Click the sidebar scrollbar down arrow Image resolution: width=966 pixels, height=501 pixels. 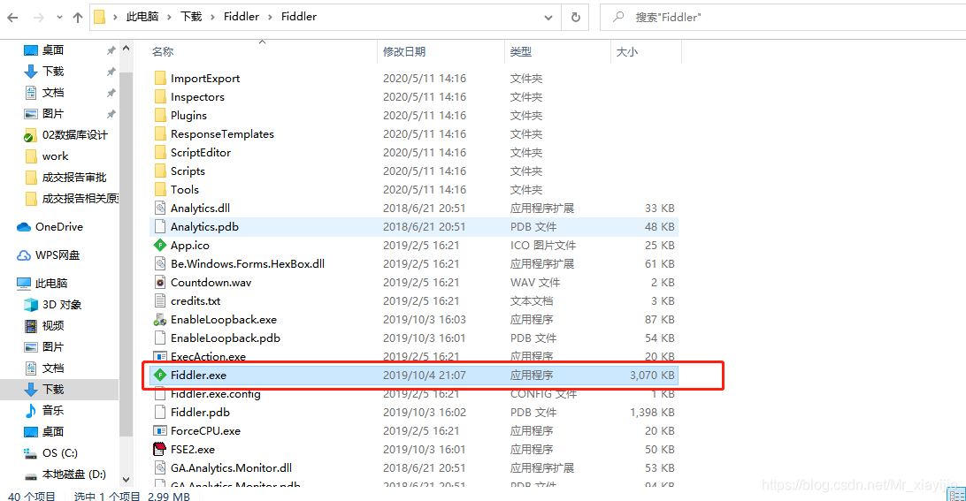126,480
